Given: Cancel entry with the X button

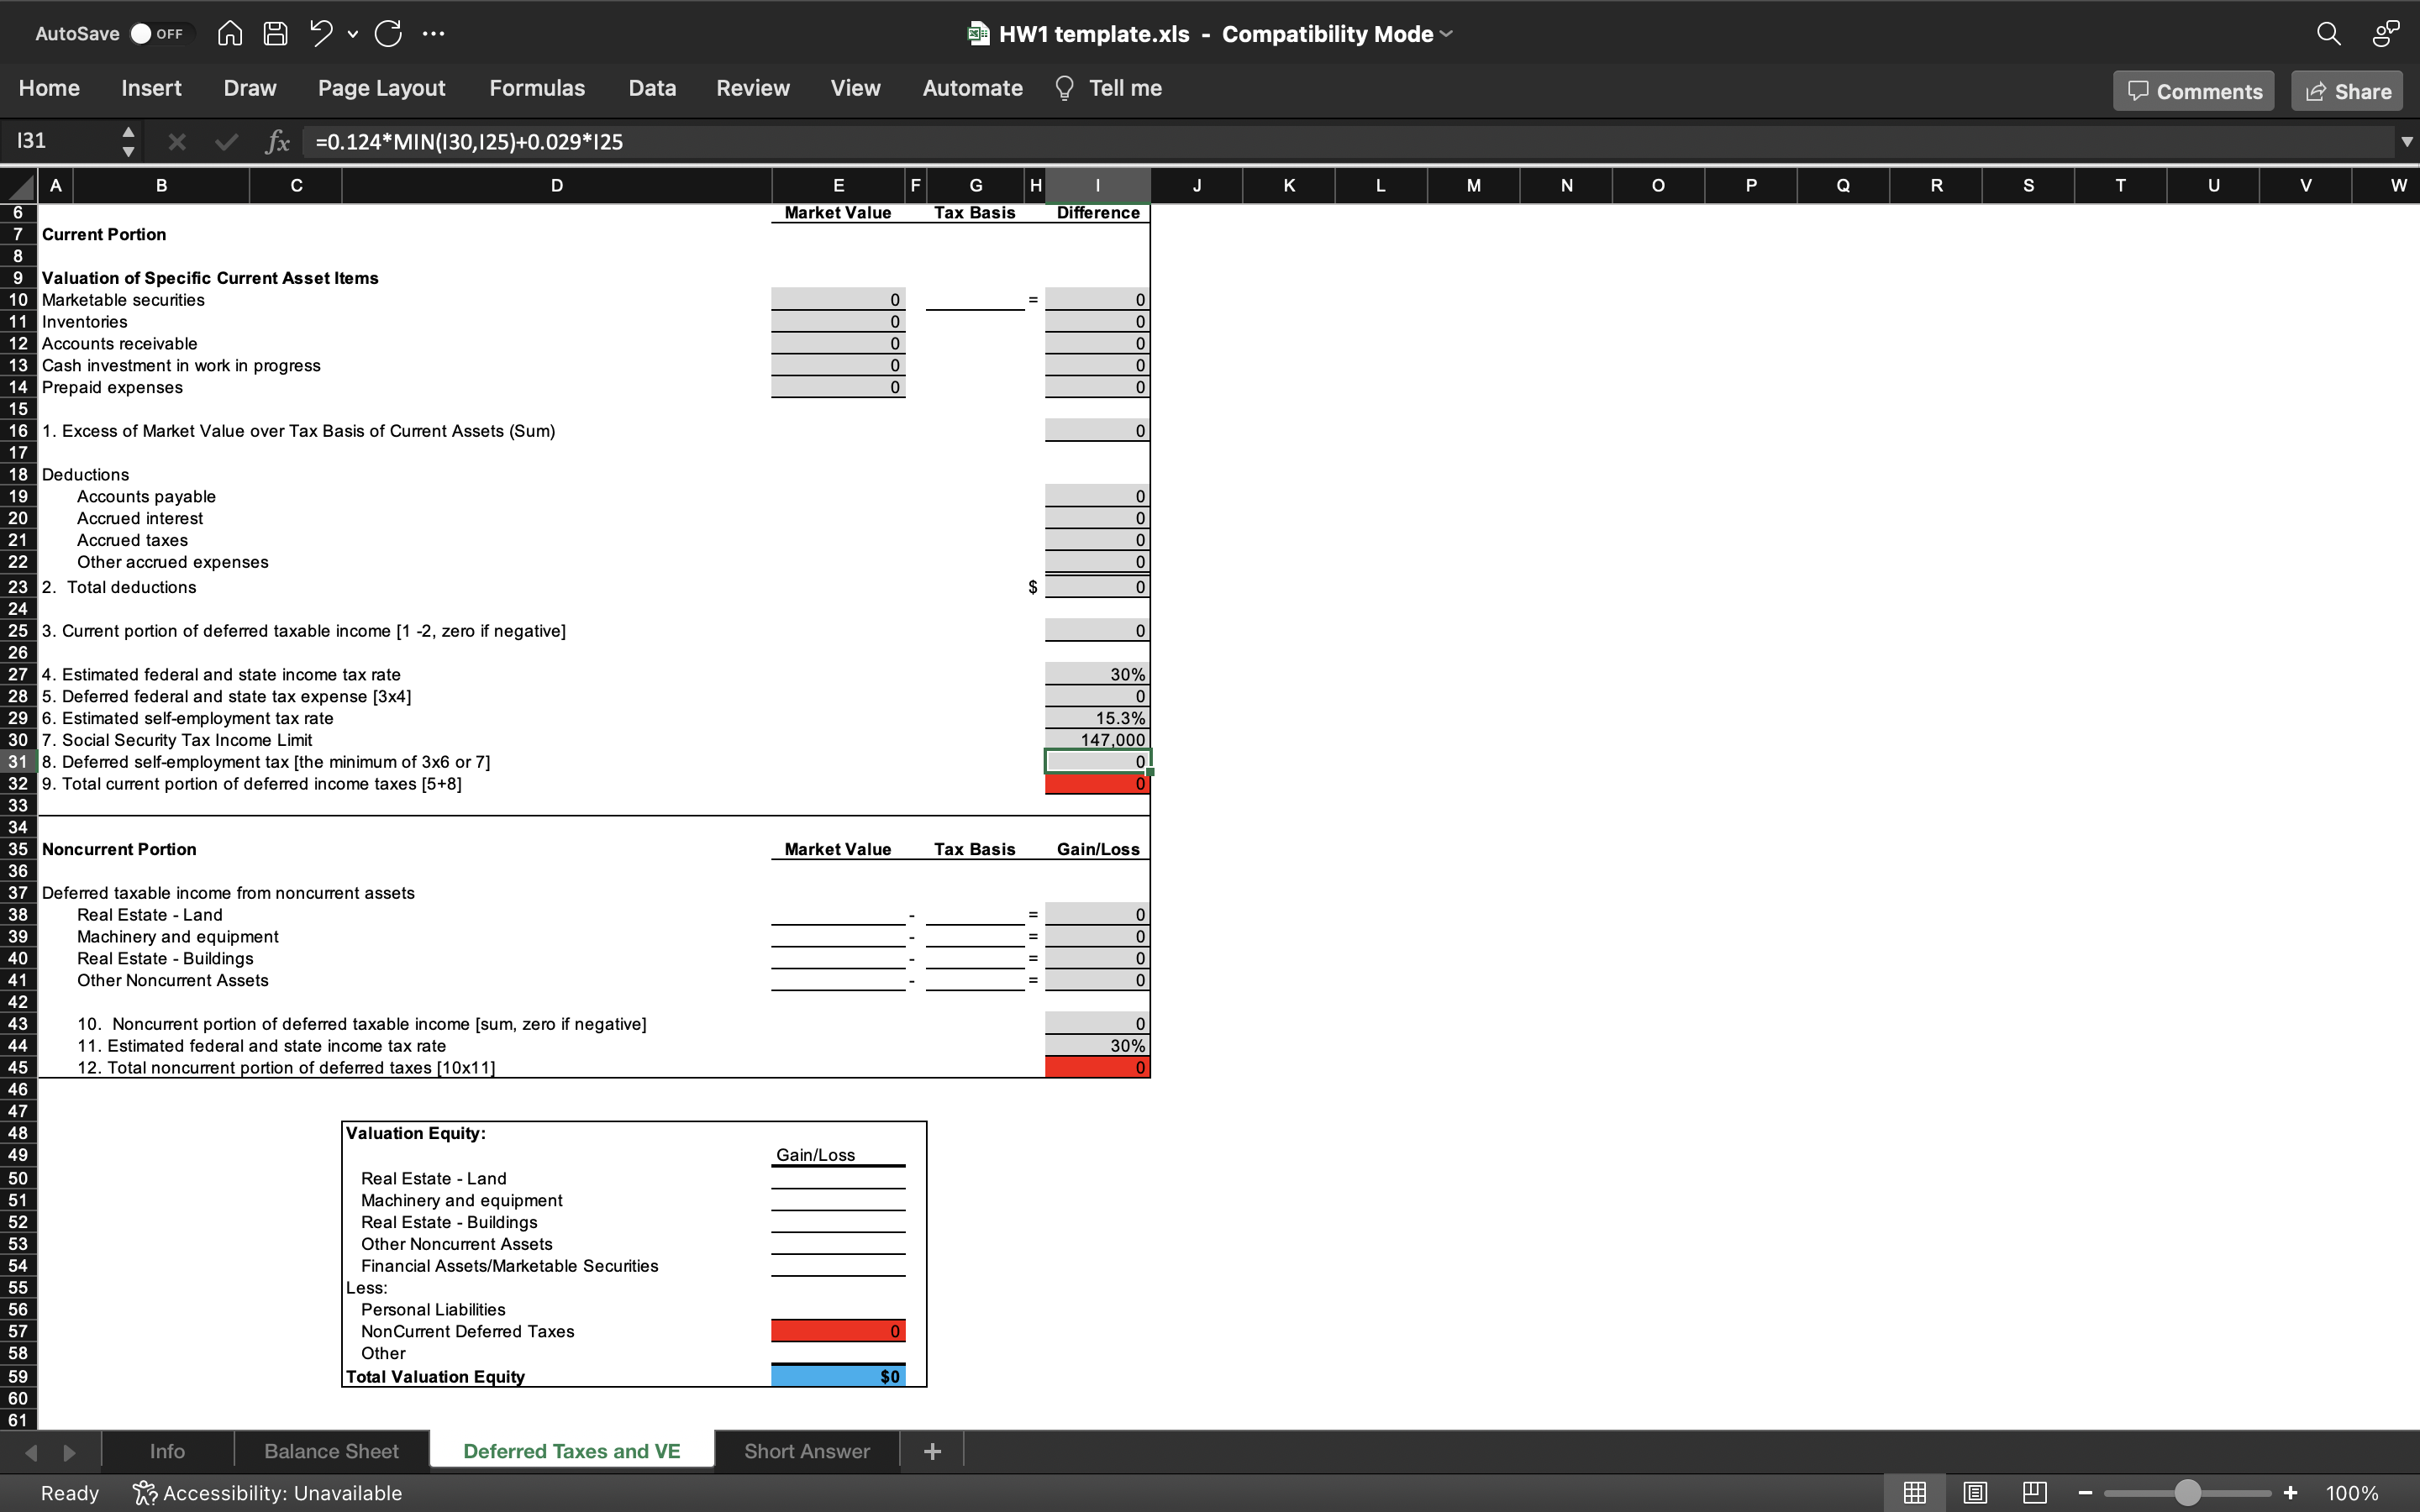Looking at the screenshot, I should tap(177, 141).
